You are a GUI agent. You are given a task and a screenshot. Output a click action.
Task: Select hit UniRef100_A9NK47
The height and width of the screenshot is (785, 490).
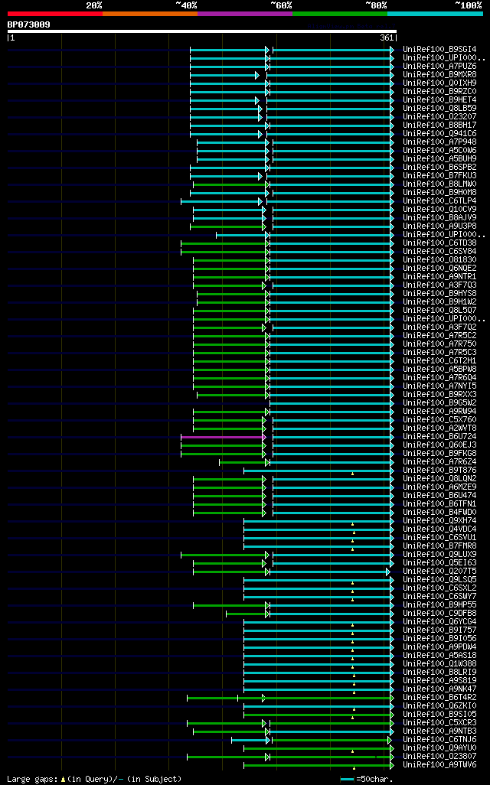(x=440, y=689)
